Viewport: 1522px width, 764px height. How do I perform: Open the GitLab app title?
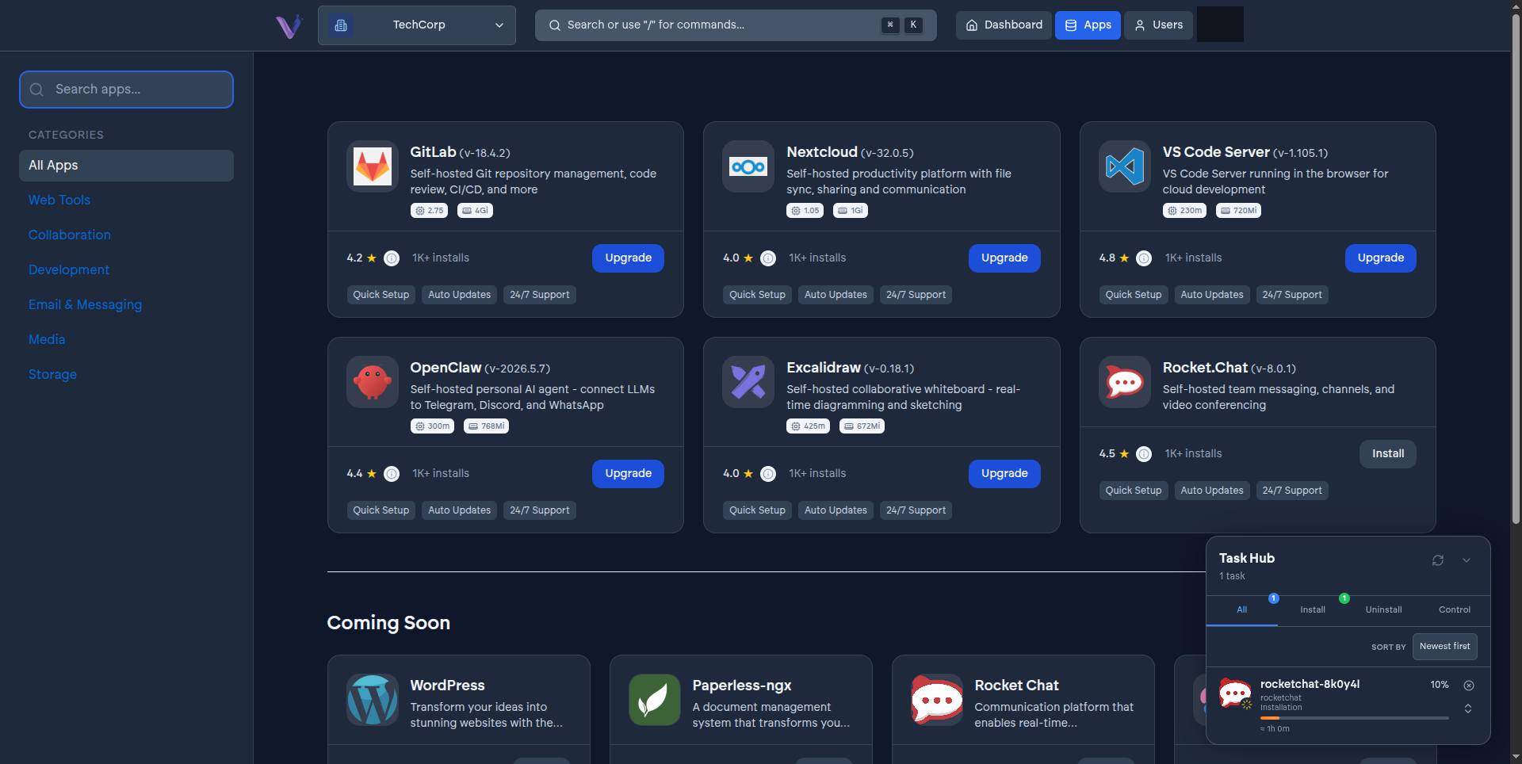[x=433, y=152]
